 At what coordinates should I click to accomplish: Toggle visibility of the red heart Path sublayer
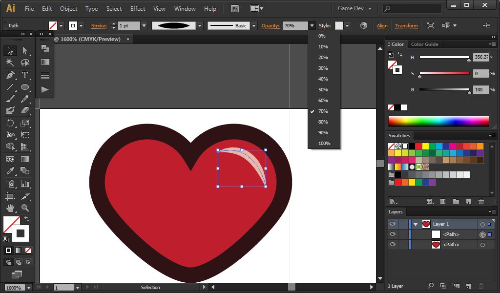coord(393,245)
